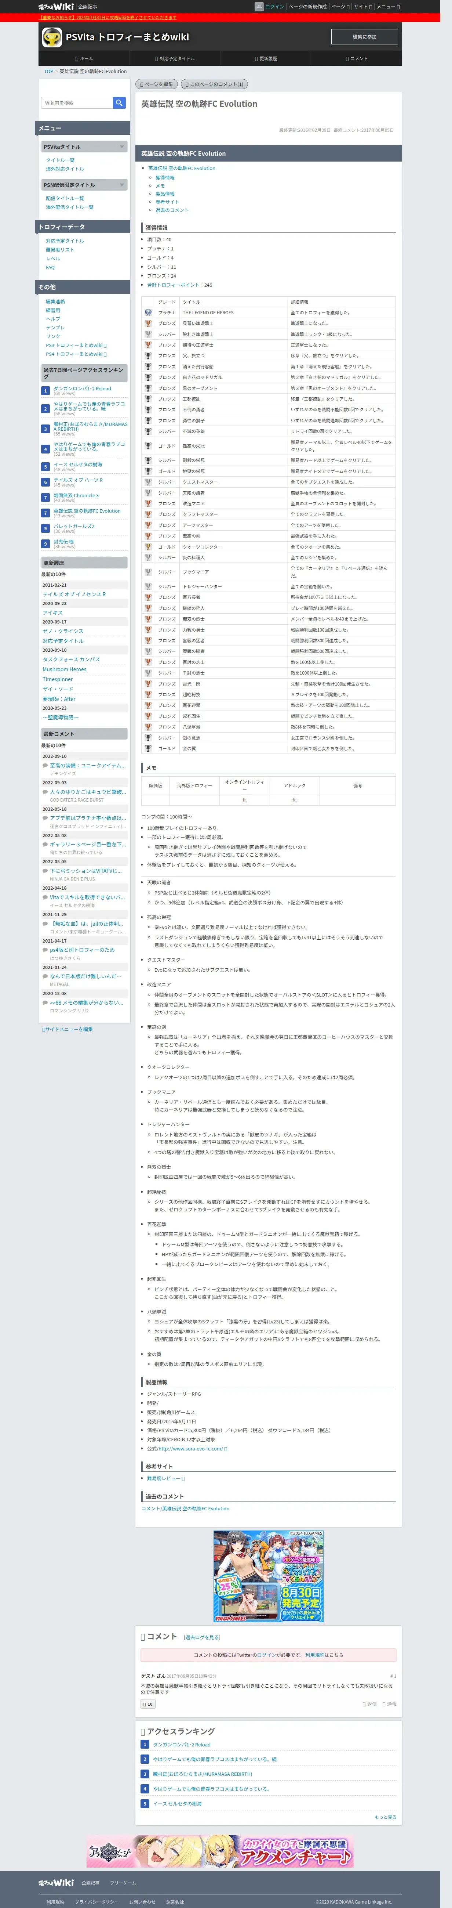Click the like button showing 10
Image resolution: width=452 pixels, height=1908 pixels.
(148, 1703)
